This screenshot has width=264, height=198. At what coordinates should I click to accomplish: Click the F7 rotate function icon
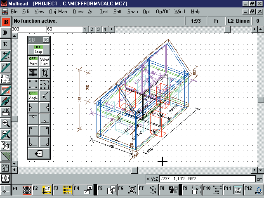(152, 190)
